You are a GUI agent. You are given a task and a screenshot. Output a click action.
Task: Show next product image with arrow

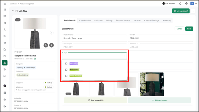(x=52, y=33)
